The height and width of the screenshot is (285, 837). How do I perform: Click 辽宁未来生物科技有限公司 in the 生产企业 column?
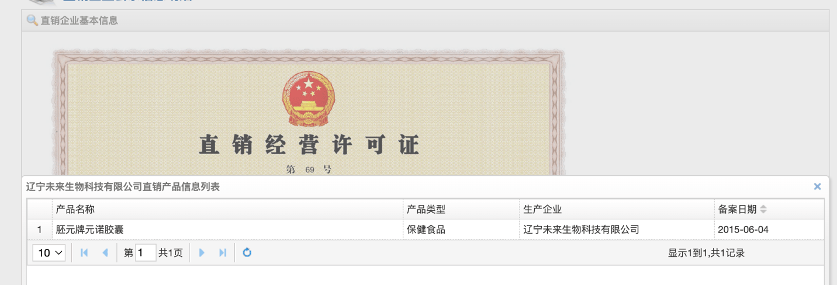(x=617, y=230)
